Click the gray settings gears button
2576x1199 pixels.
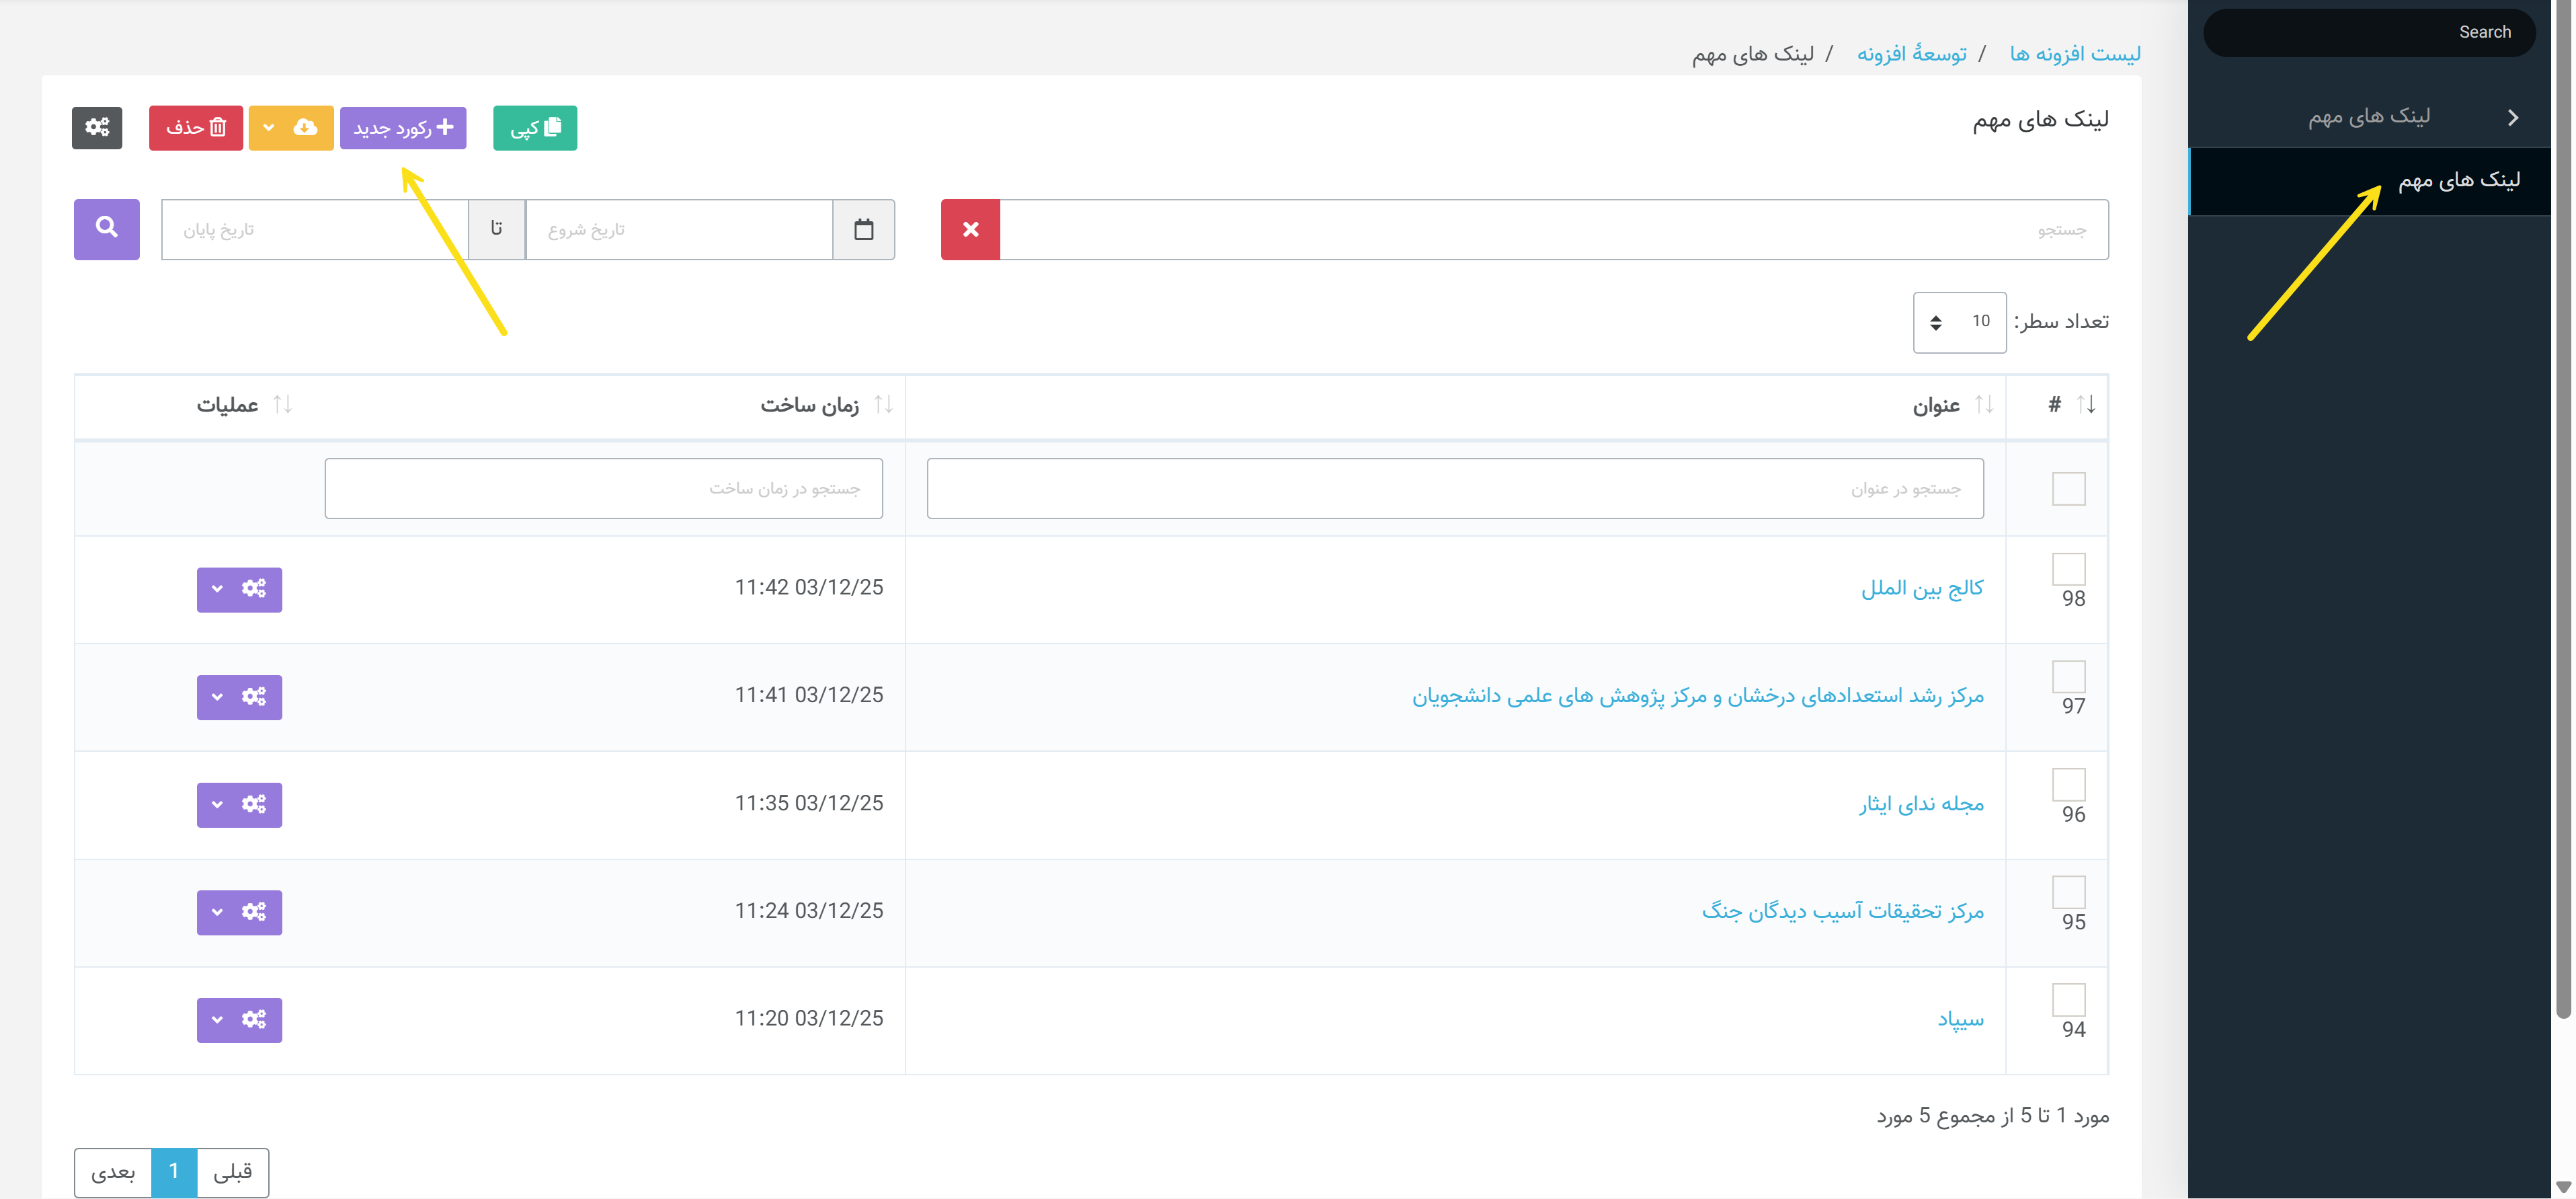point(97,127)
